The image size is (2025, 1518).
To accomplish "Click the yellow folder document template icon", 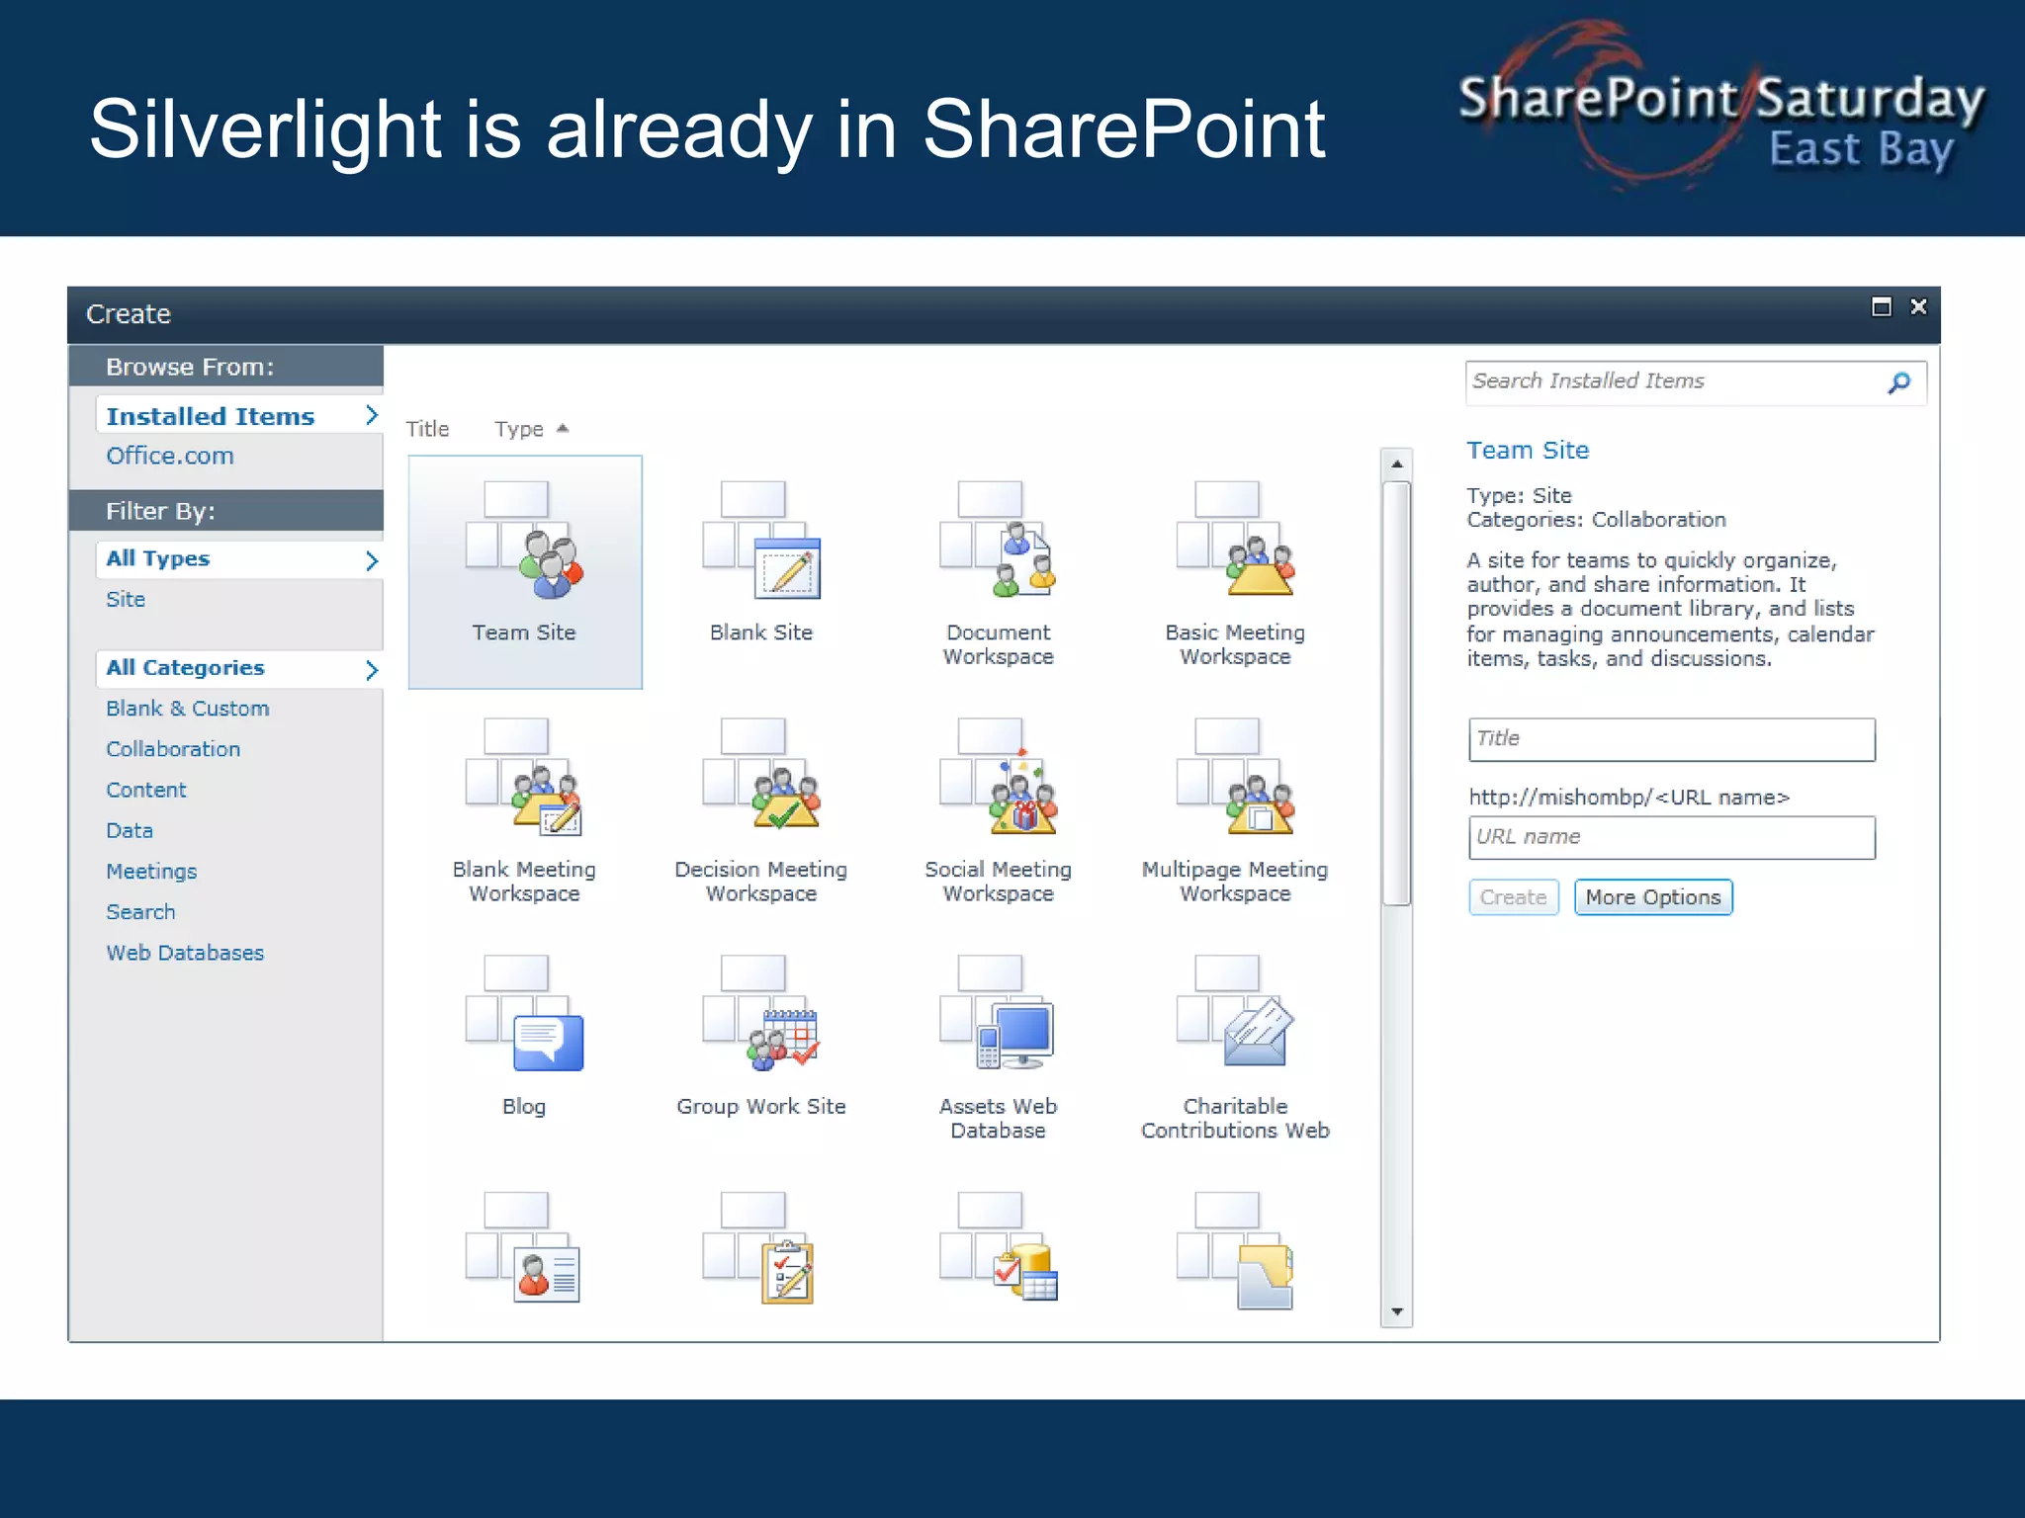I will point(1235,1250).
